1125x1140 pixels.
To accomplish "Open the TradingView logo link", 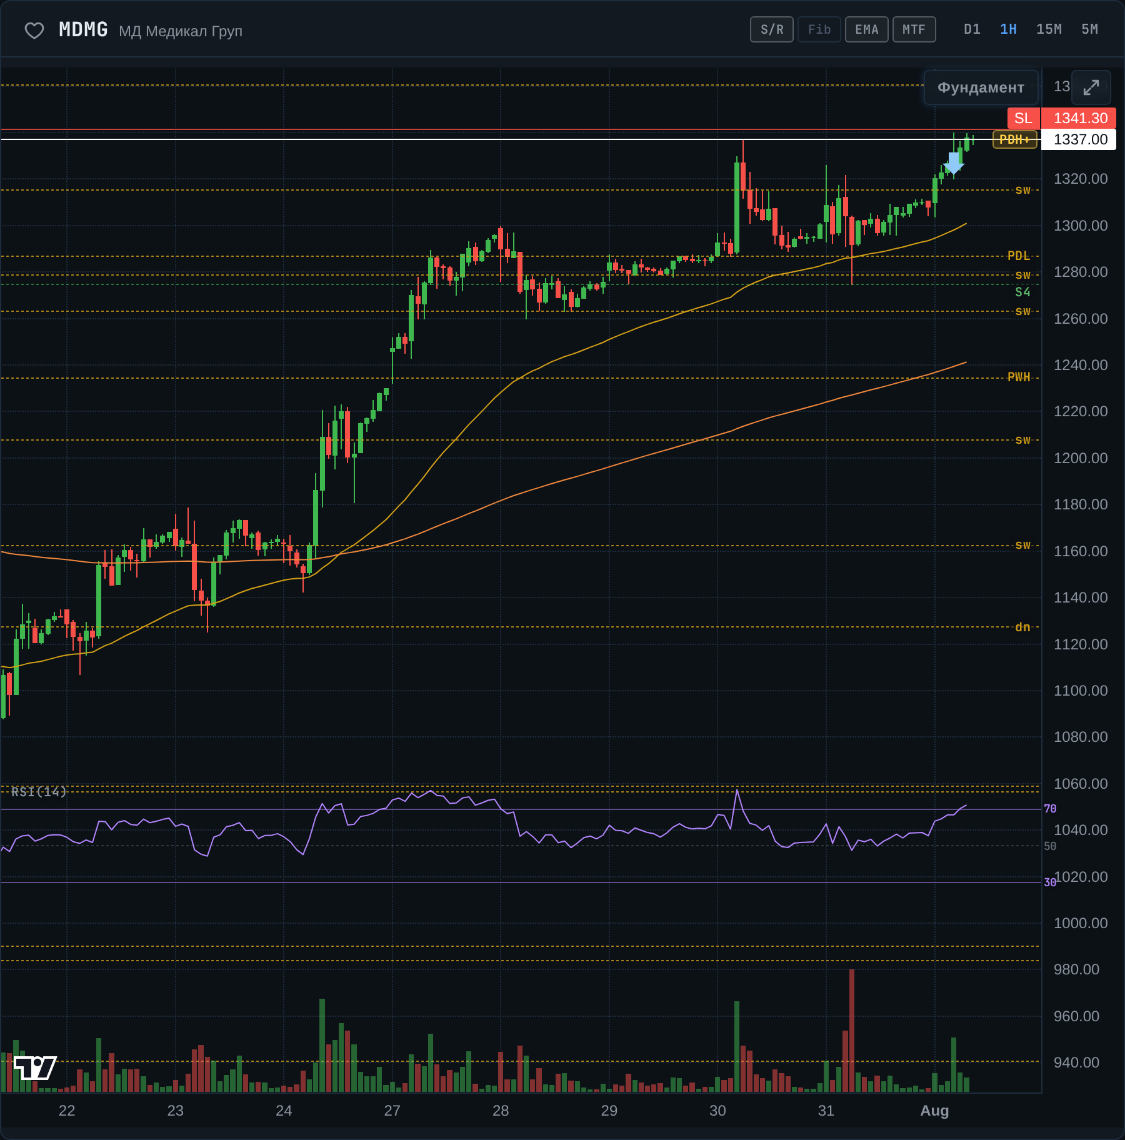I will (35, 1067).
